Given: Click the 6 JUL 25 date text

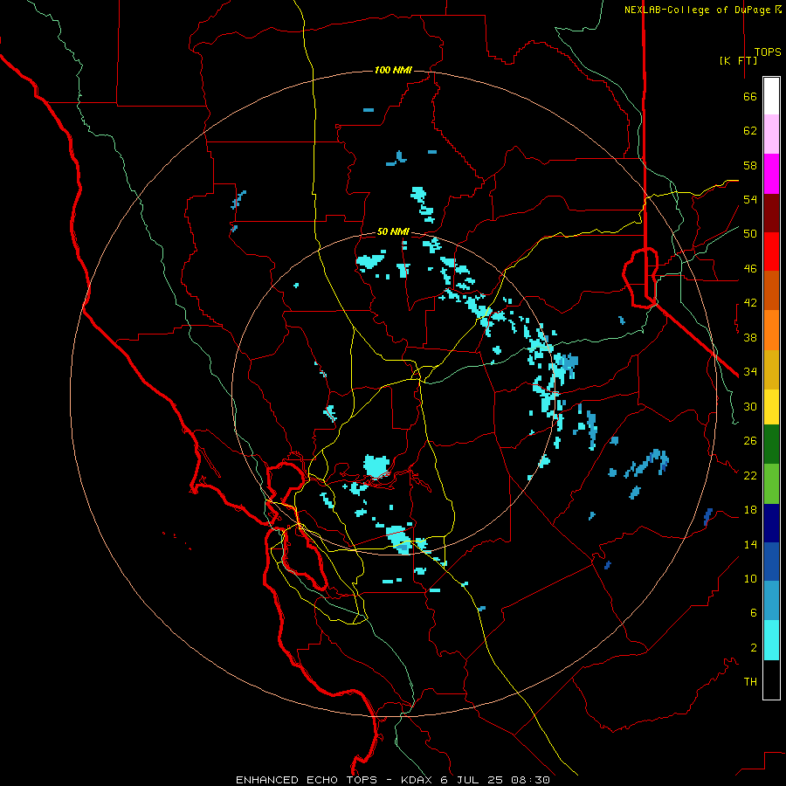Looking at the screenshot, I should 473,780.
